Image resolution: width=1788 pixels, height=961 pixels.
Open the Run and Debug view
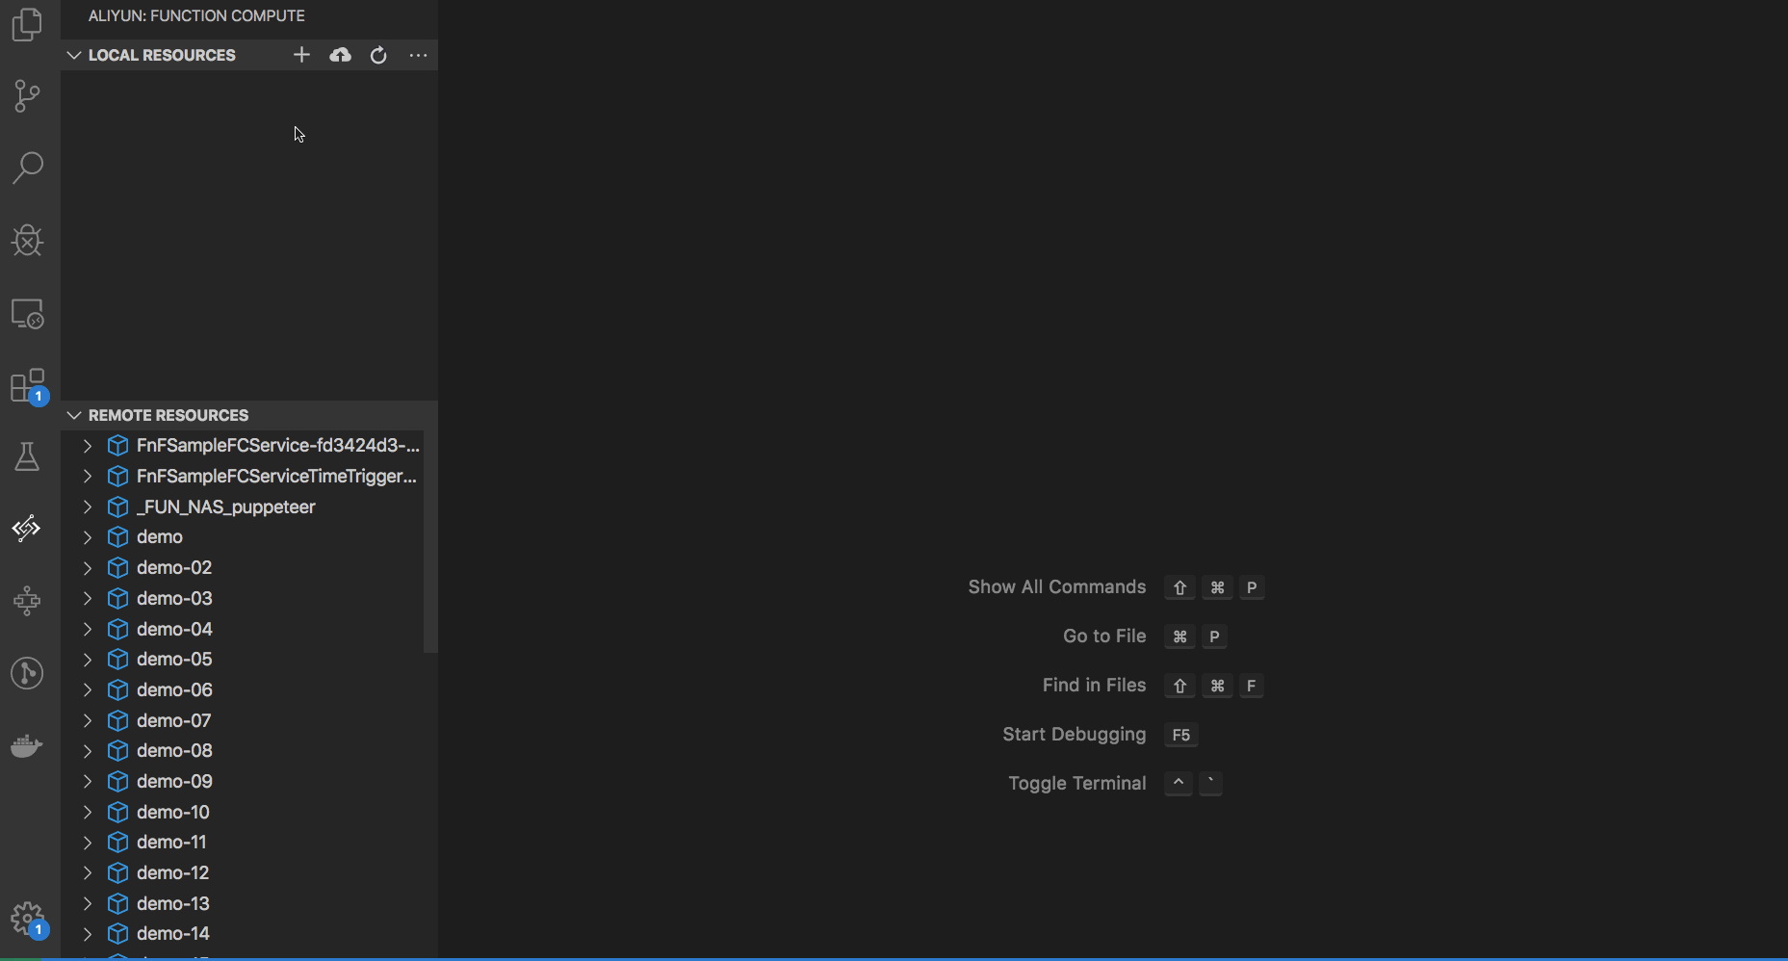click(27, 240)
